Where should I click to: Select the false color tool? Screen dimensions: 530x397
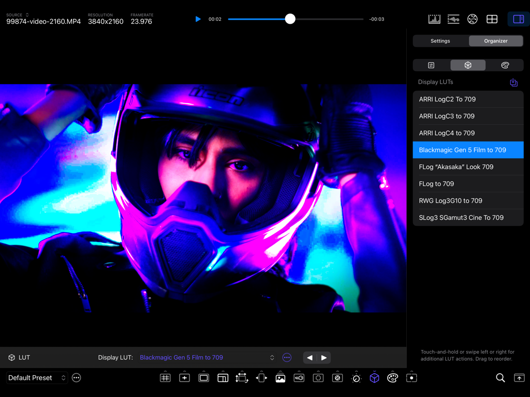(x=337, y=378)
